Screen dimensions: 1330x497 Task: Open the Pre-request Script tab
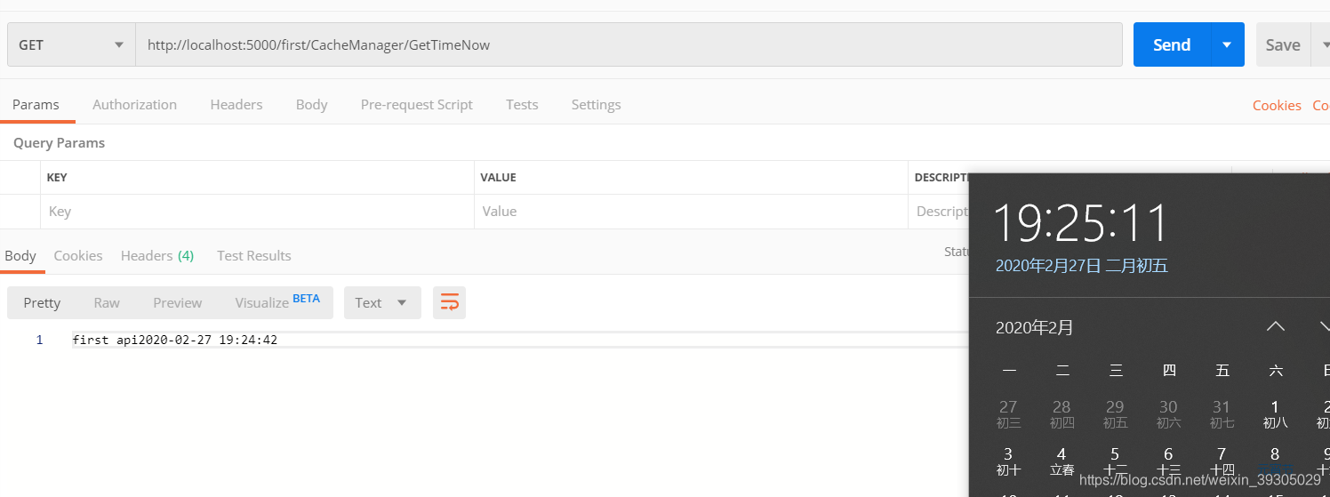point(417,104)
